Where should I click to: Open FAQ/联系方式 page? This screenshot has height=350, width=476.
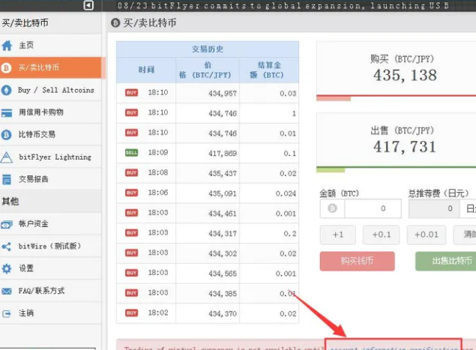41,291
